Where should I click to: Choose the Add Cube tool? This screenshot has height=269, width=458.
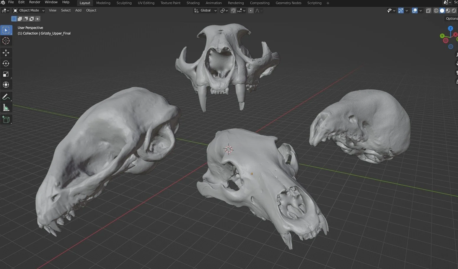(6, 119)
